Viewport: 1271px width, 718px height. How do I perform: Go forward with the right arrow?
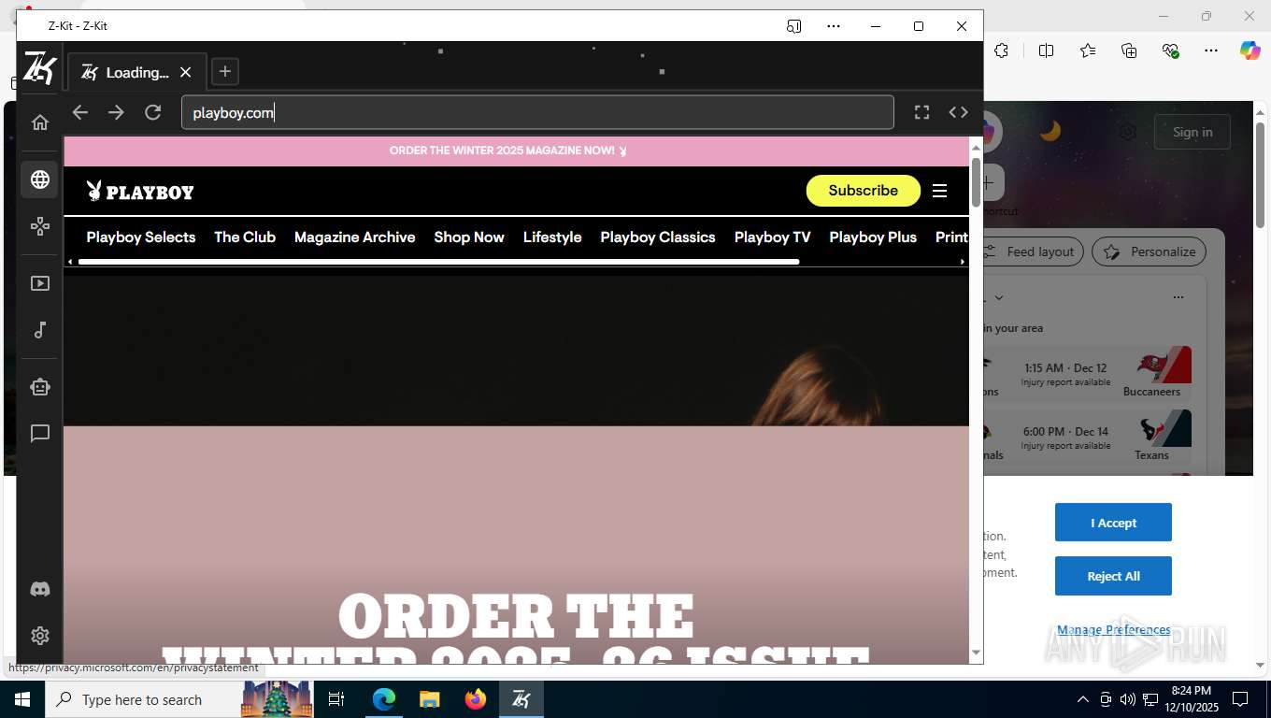pyautogui.click(x=116, y=112)
